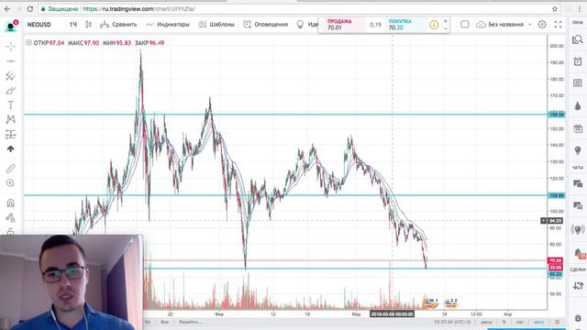Image resolution: width=587 pixels, height=330 pixels.
Task: Click the TradingView user avatar menu icon
Action: (x=10, y=27)
